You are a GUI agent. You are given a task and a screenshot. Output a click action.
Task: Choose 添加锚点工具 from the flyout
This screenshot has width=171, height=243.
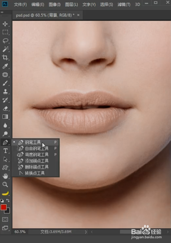[x=35, y=161]
